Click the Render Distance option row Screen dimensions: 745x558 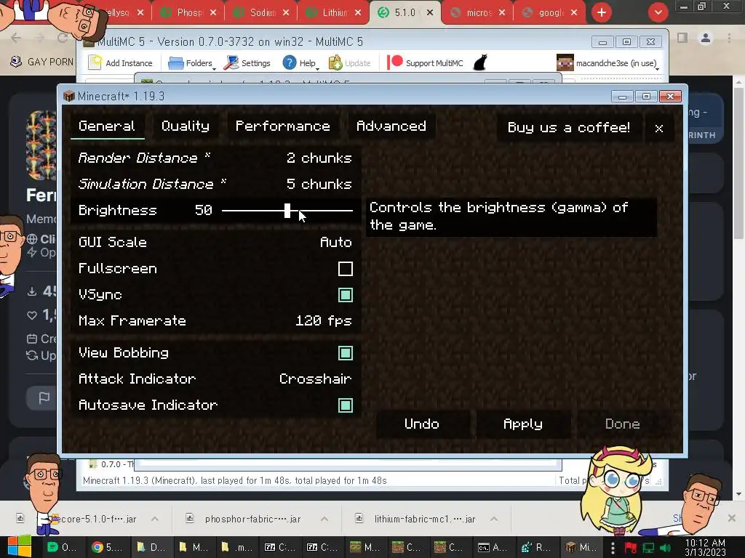point(215,158)
